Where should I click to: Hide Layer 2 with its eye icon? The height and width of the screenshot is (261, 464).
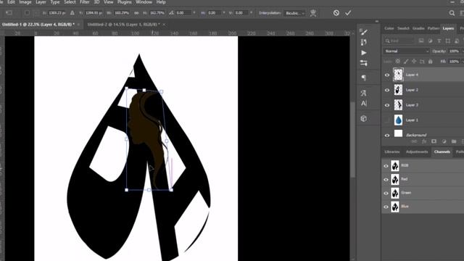(x=387, y=90)
